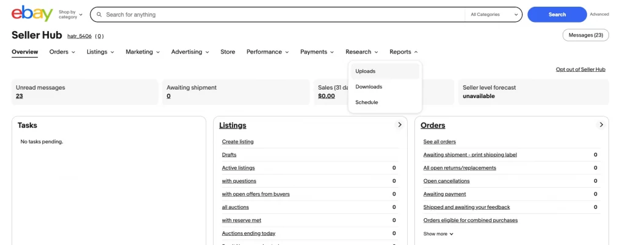
Task: Click the Awaiting payment link
Action: pos(444,194)
